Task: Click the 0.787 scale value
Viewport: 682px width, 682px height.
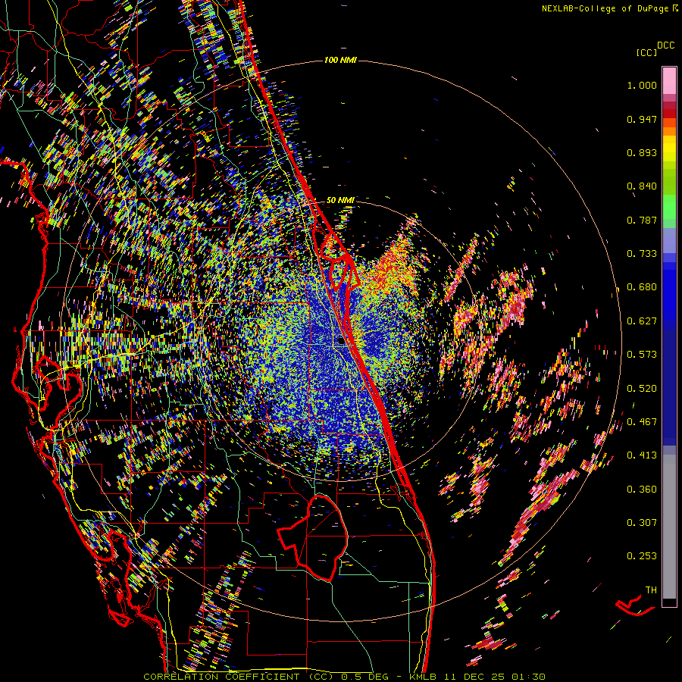Action: coord(642,220)
